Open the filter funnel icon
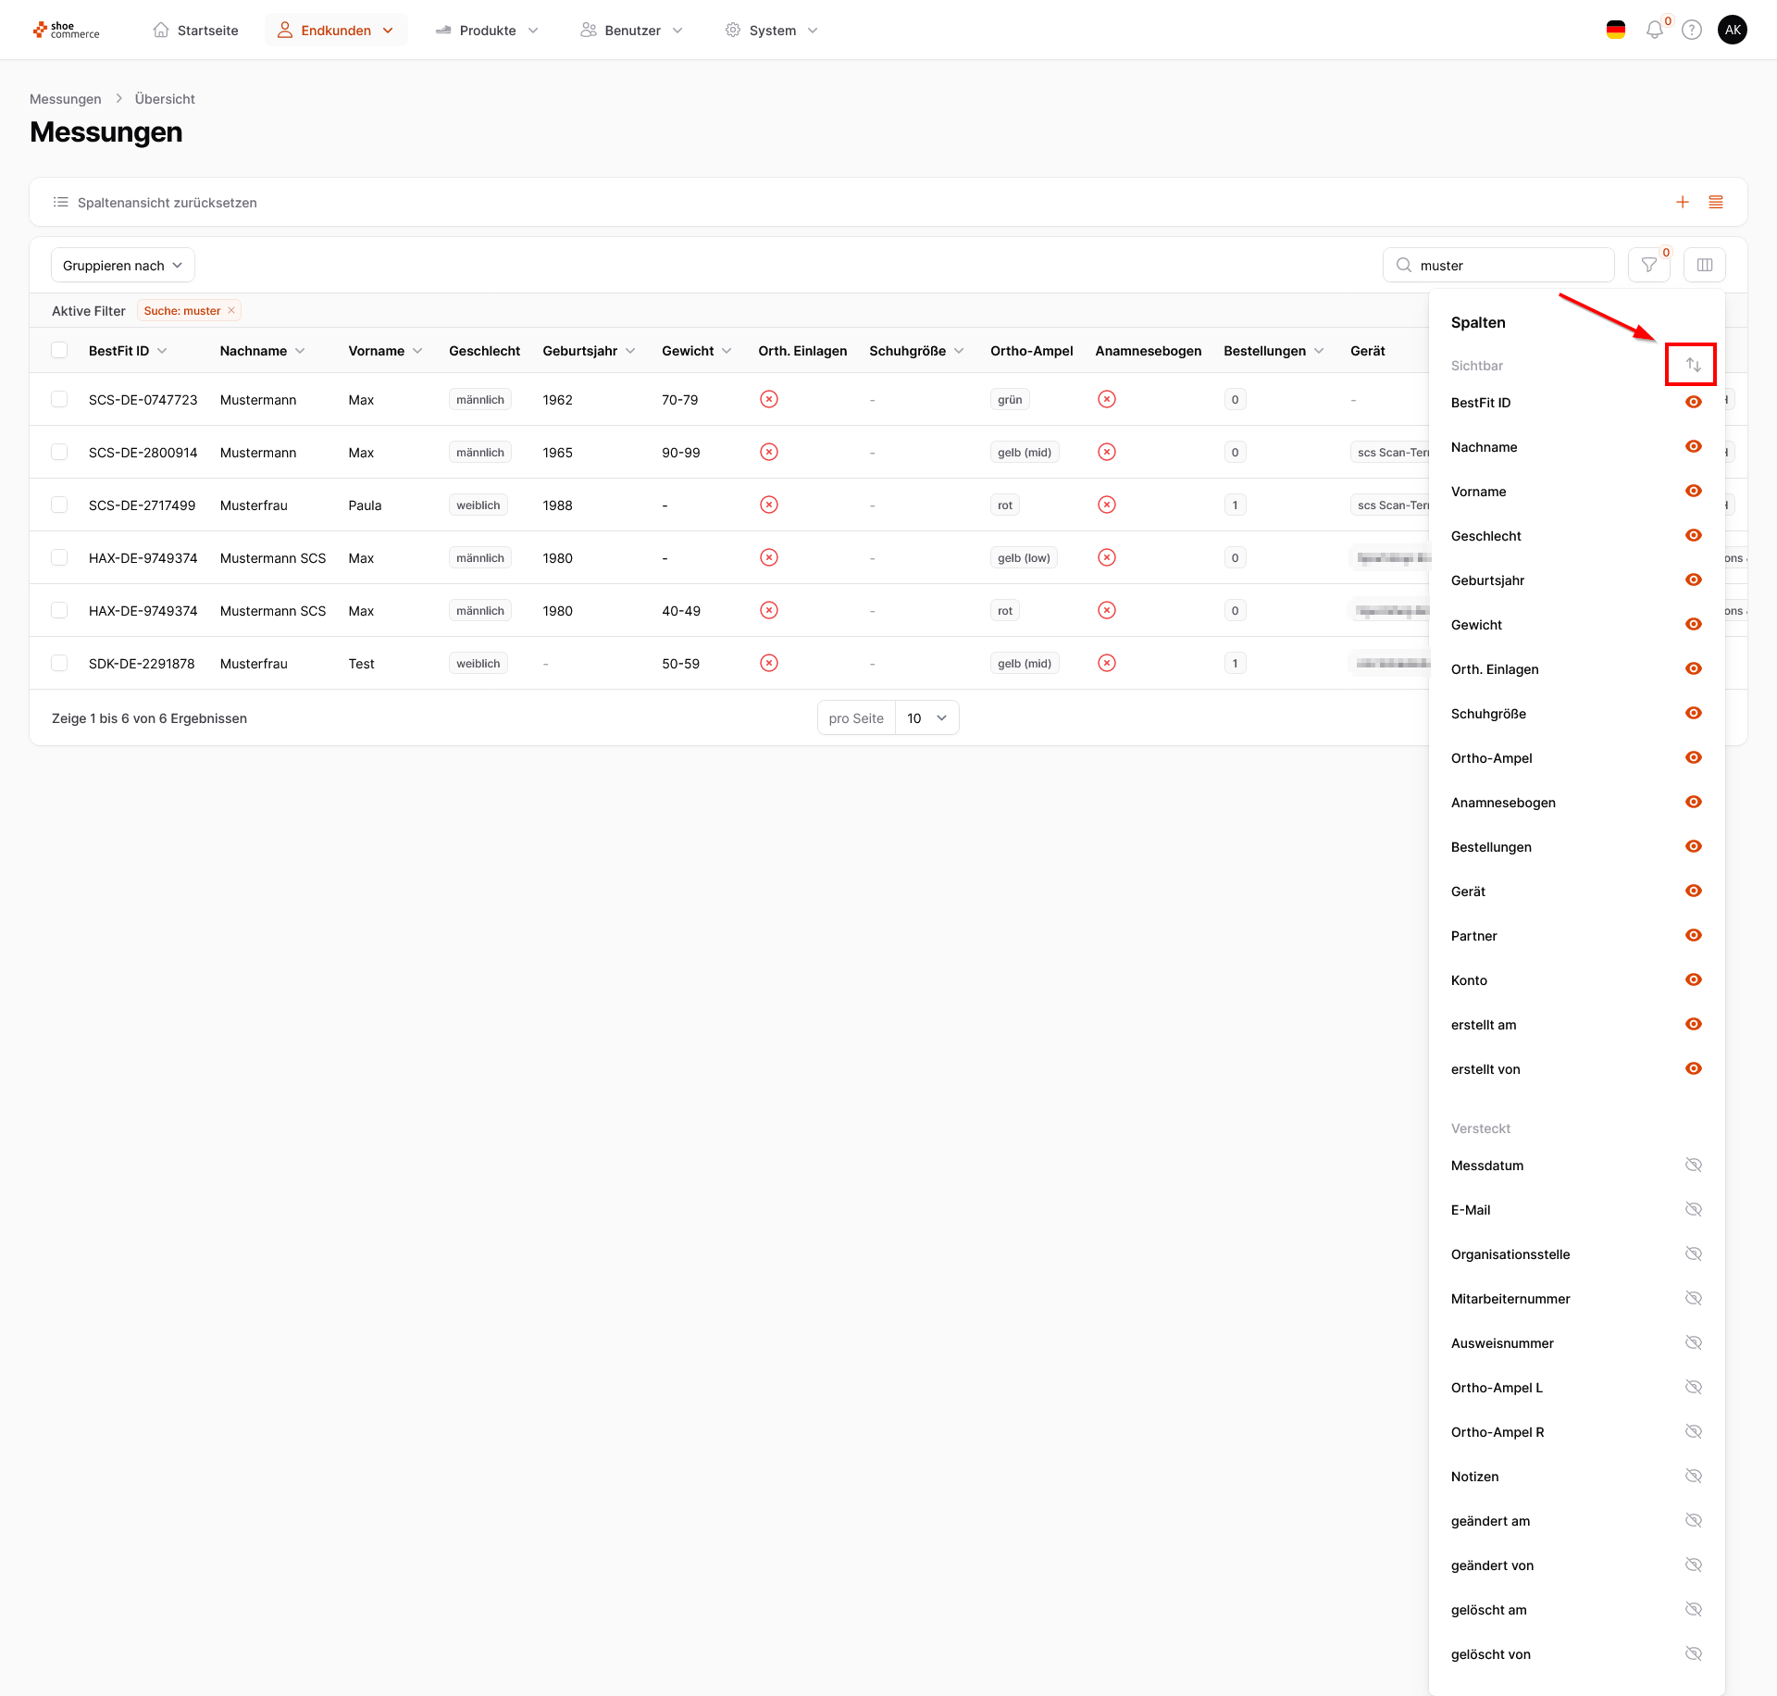Screen dimensions: 1777x1696 coord(1648,266)
